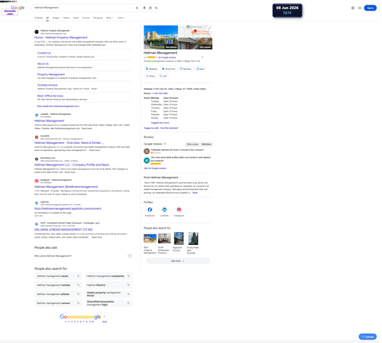Image resolution: width=382 pixels, height=343 pixels.
Task: Click into the search input field
Action: (x=84, y=8)
